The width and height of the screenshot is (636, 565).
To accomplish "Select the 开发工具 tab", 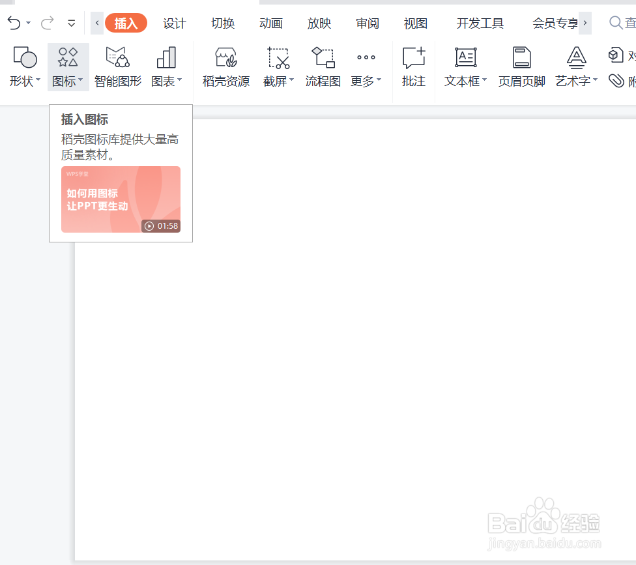I will click(480, 23).
